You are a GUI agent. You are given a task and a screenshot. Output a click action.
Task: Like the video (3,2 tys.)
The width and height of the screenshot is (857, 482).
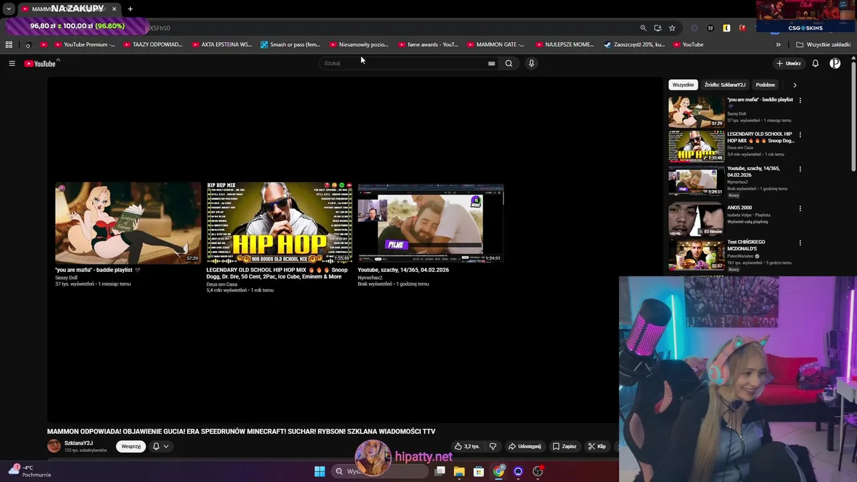[x=467, y=447]
